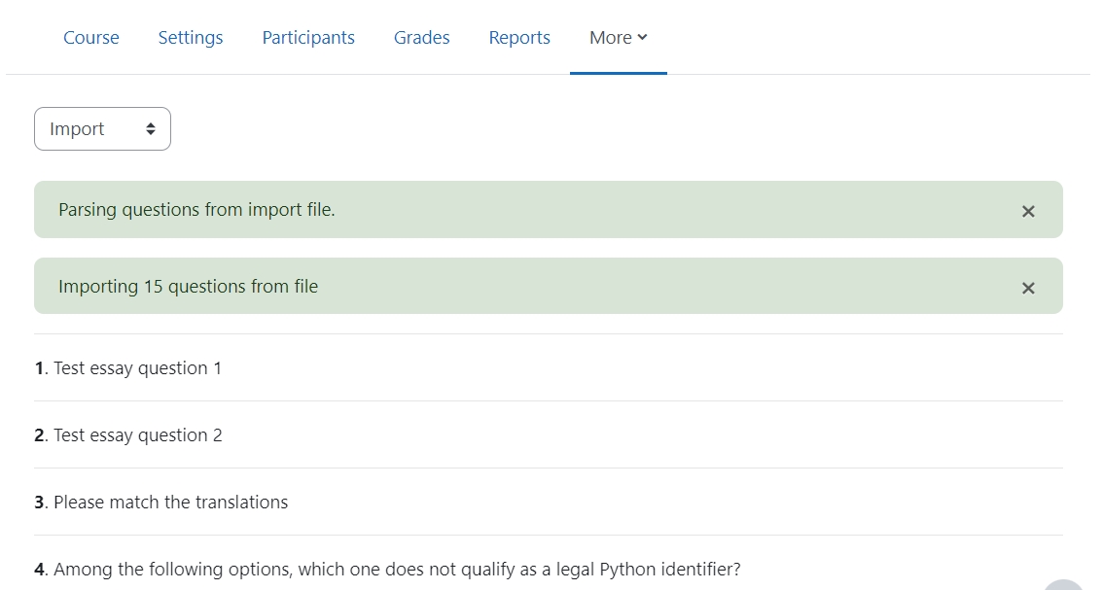View the Reports page
1103x590 pixels.
tap(518, 37)
